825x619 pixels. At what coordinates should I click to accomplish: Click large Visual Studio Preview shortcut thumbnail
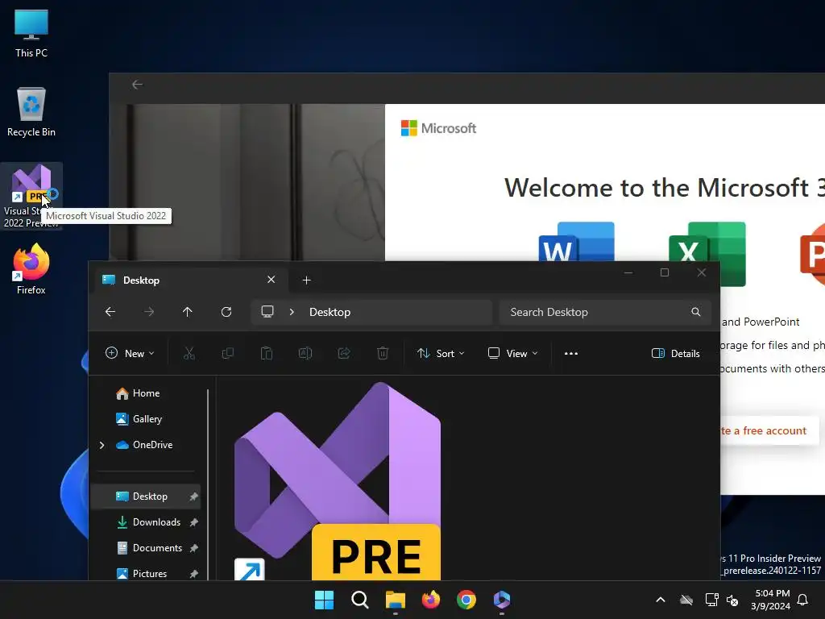point(338,481)
